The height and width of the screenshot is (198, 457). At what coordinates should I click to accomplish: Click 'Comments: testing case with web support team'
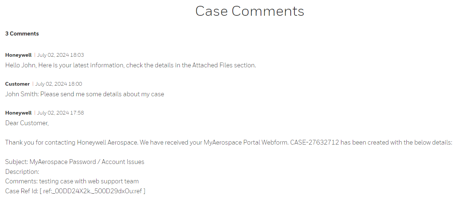[x=72, y=181]
